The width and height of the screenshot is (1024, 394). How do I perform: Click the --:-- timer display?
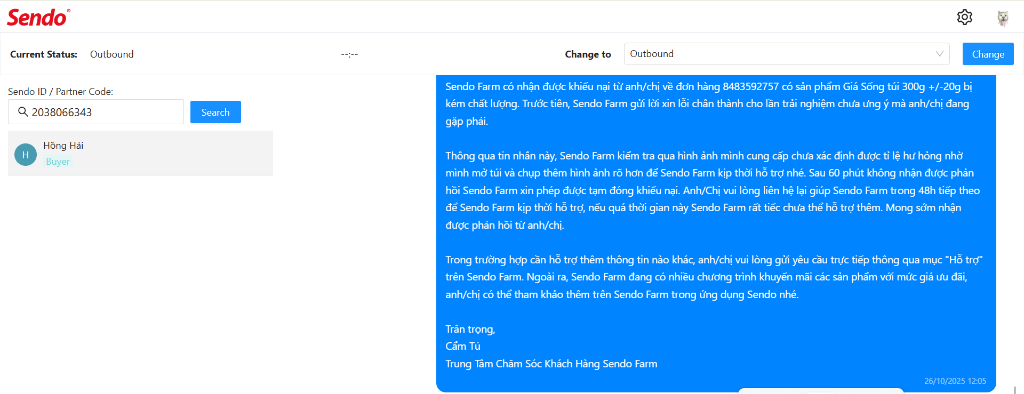pyautogui.click(x=349, y=54)
